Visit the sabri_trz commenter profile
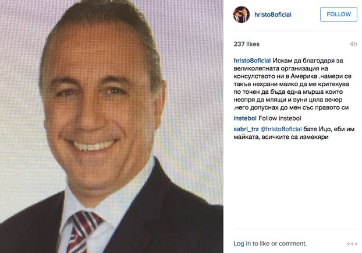362x253 pixels. (246, 129)
